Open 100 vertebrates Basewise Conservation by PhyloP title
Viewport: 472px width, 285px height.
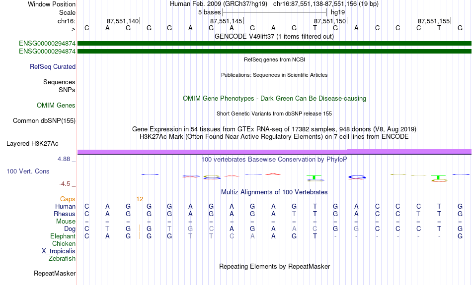pos(274,160)
